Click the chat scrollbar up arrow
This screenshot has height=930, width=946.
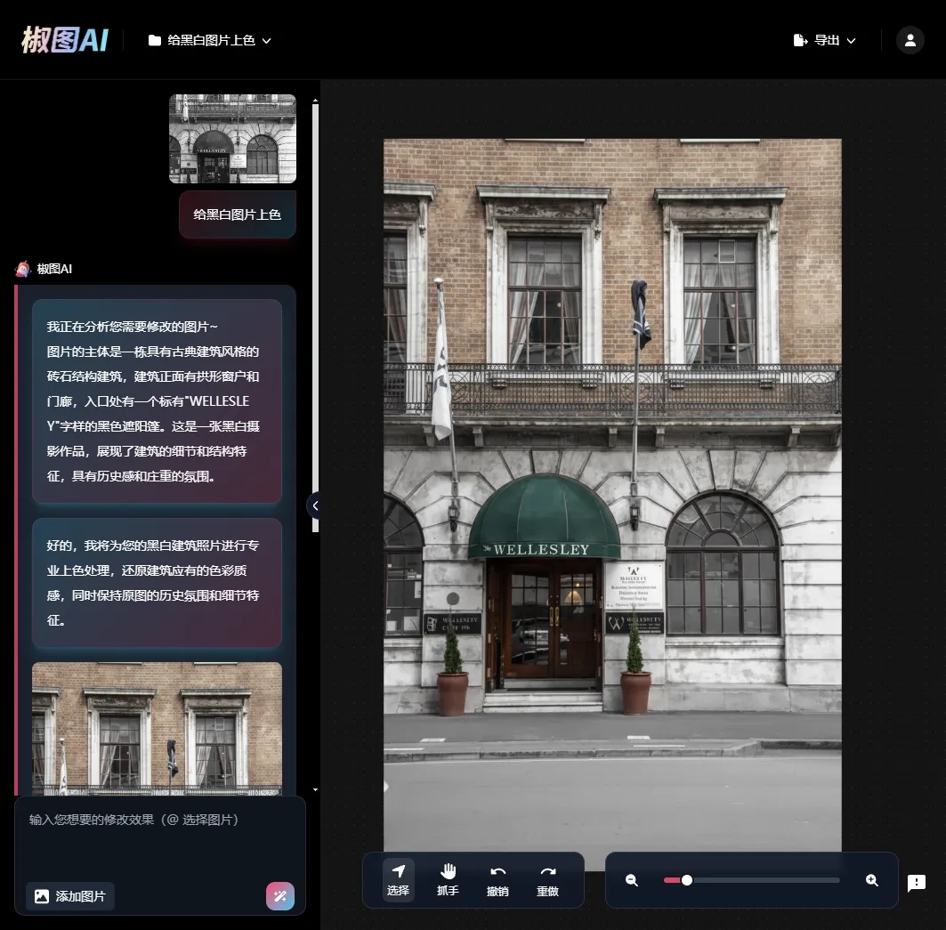pyautogui.click(x=315, y=101)
